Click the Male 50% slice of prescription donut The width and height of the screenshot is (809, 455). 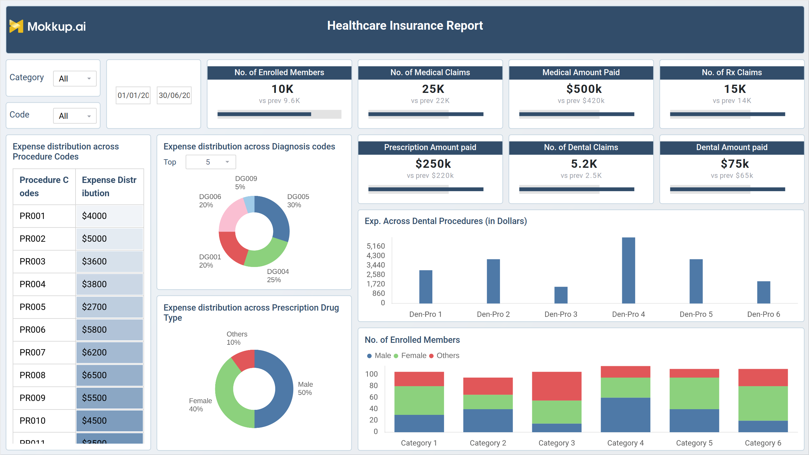(x=284, y=389)
